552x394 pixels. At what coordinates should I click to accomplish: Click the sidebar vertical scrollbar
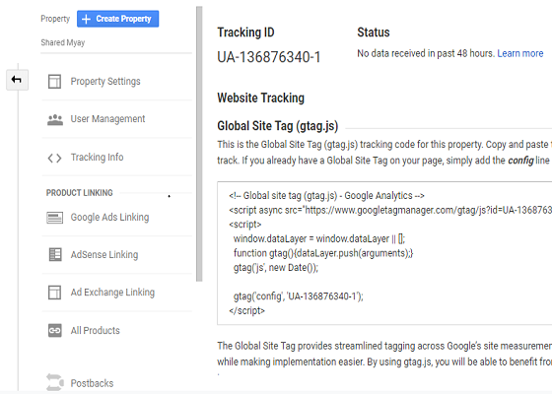pyautogui.click(x=199, y=144)
